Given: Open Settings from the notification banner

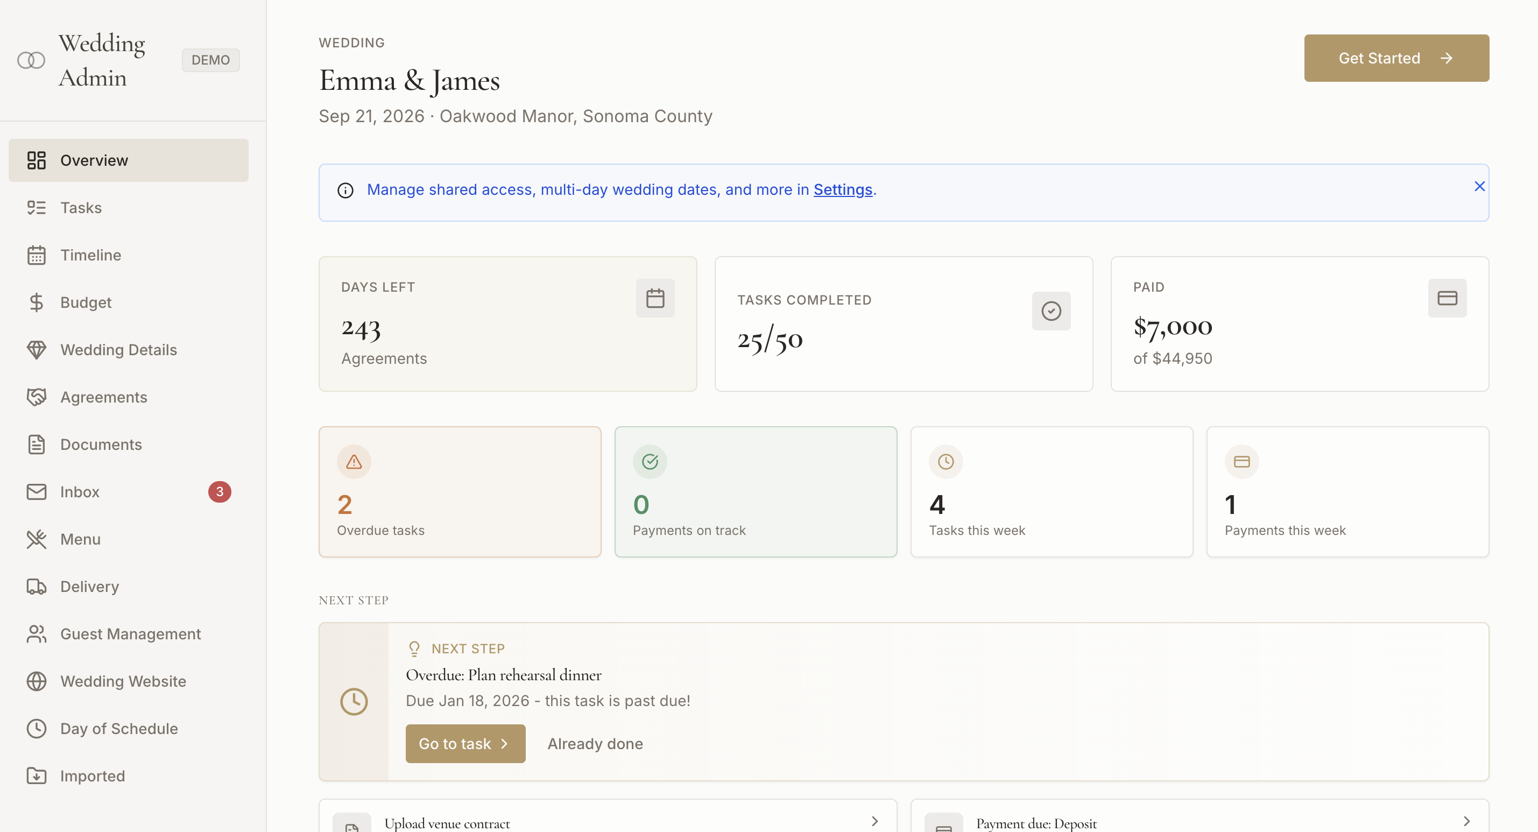Looking at the screenshot, I should click(x=842, y=189).
